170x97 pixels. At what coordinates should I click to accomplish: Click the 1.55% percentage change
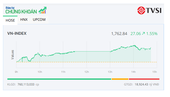click(x=152, y=34)
